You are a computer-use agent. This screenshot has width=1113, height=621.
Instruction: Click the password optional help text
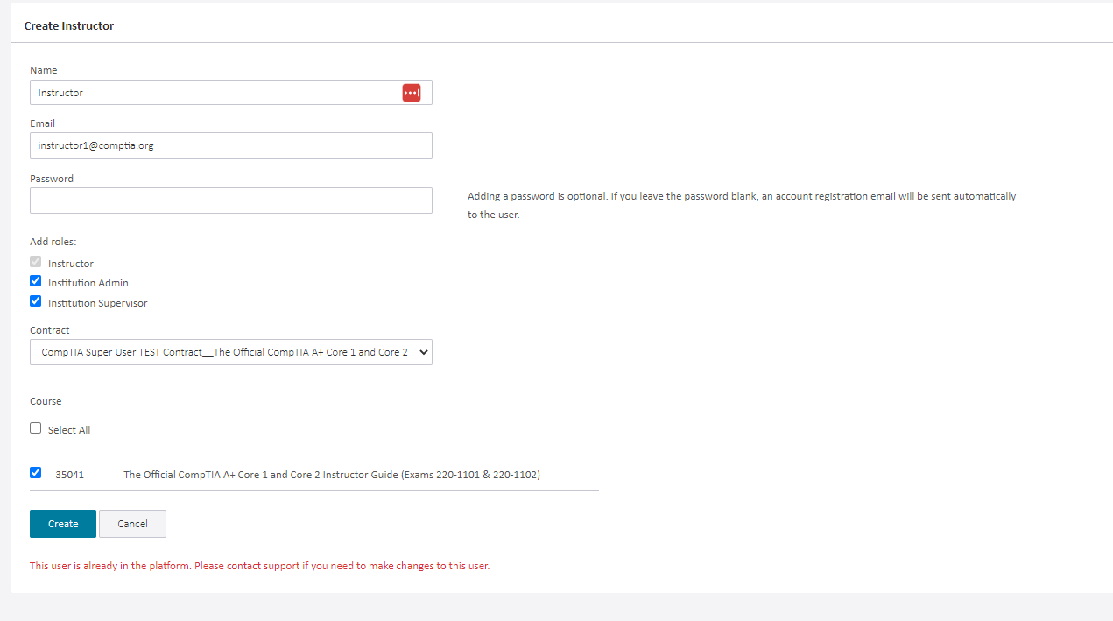coord(741,205)
